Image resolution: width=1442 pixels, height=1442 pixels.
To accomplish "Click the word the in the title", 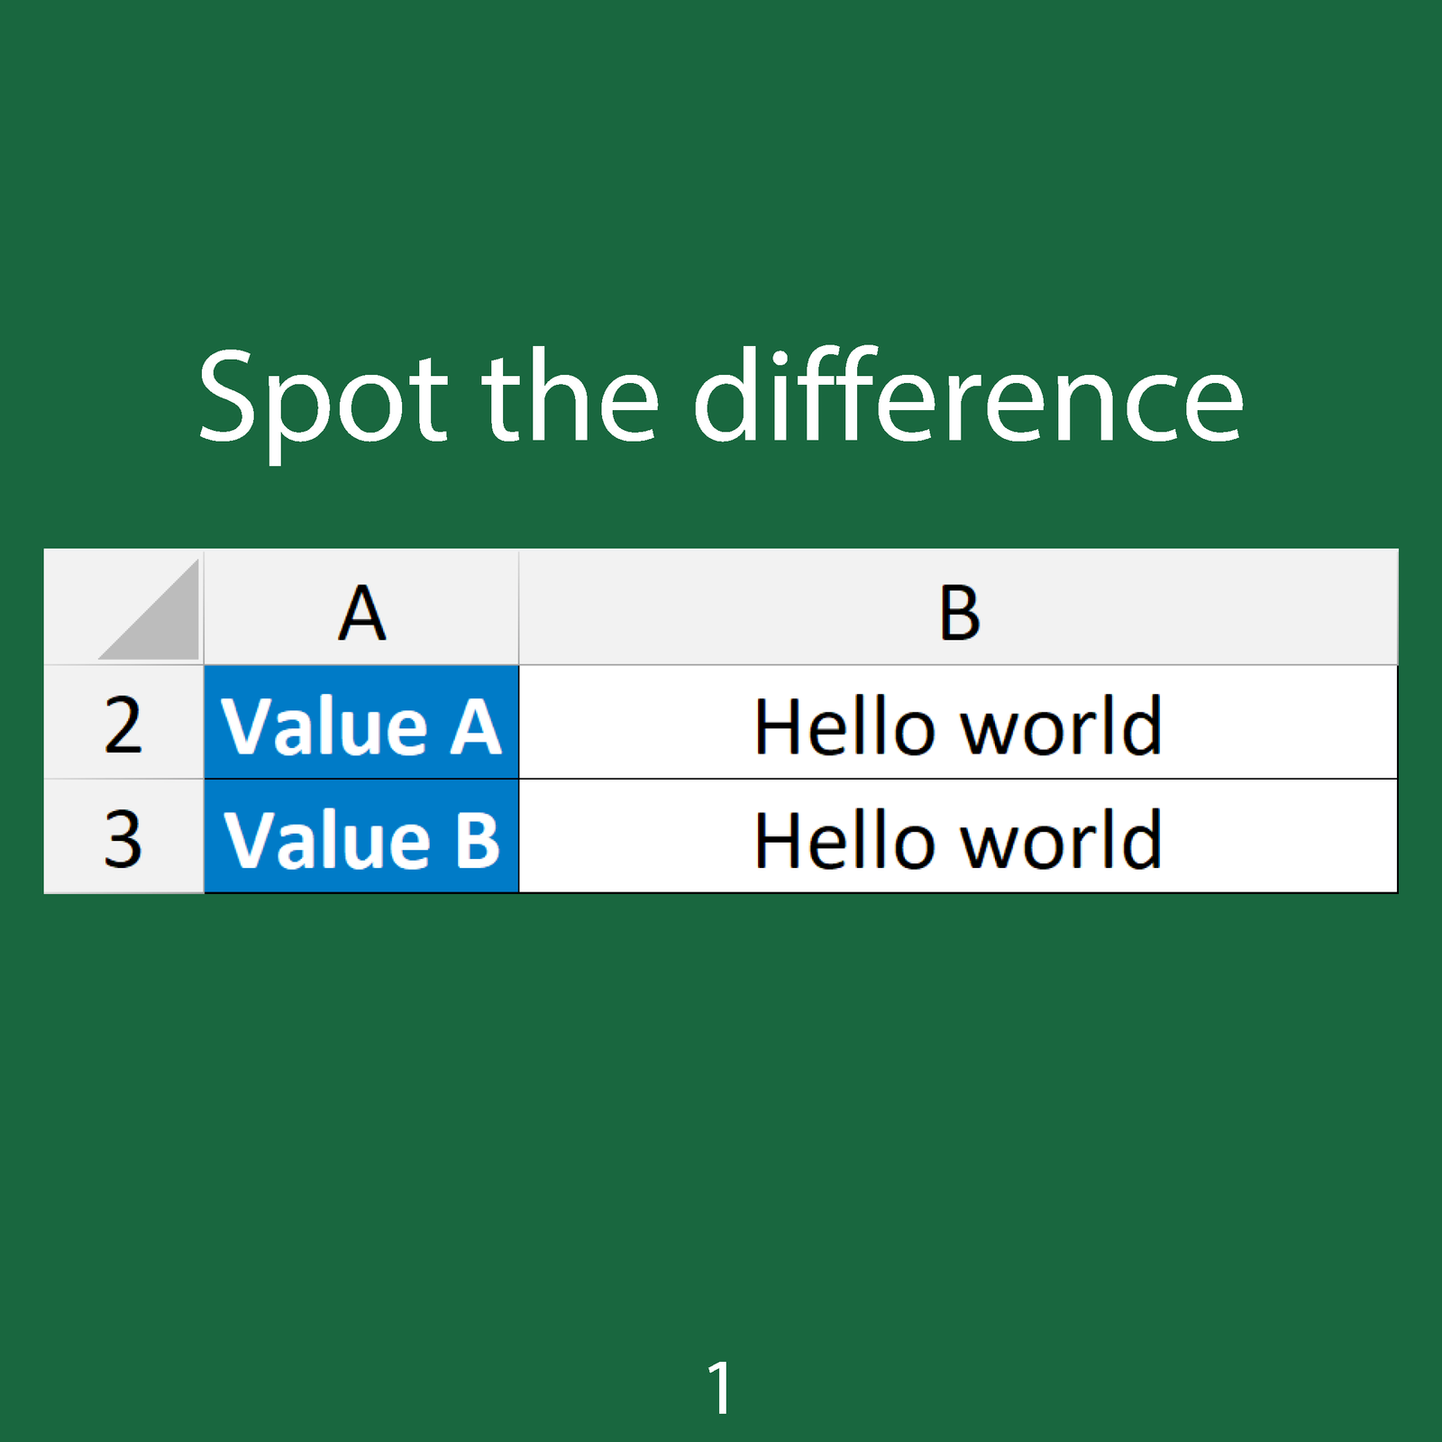I will click(570, 398).
